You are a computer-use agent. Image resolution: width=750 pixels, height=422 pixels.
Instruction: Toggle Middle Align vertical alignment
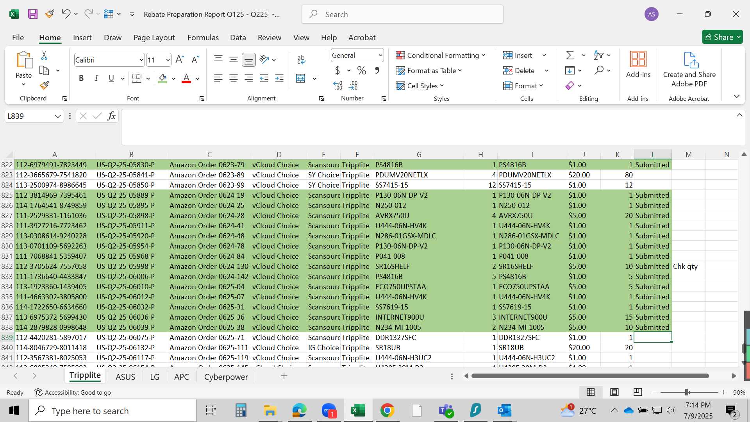coord(234,59)
